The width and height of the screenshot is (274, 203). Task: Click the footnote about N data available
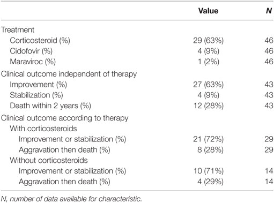(x=71, y=199)
